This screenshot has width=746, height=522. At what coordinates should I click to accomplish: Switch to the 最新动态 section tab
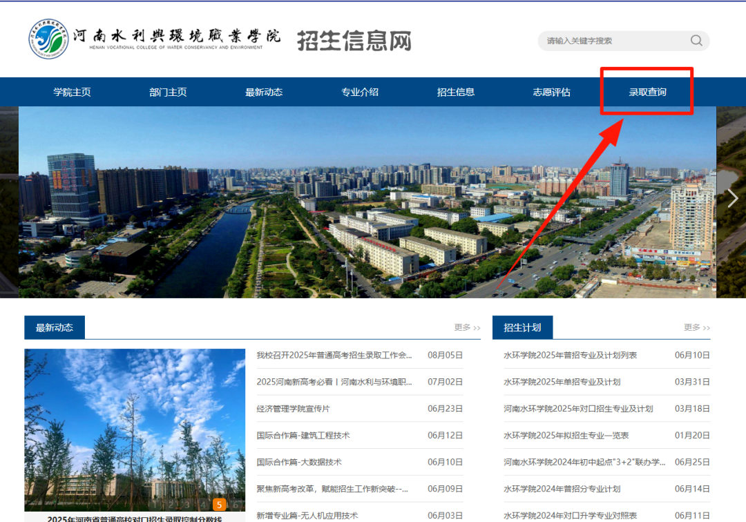click(x=55, y=327)
